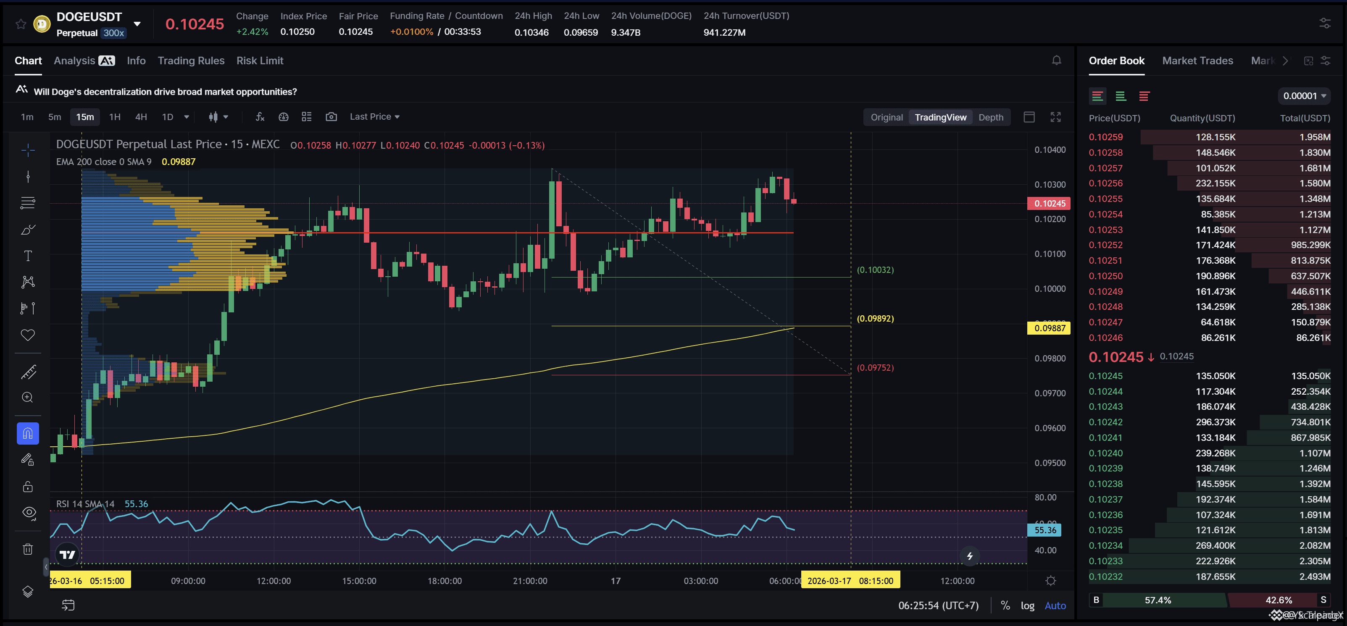Open the timezone 06:25:54 (UTC+7) selector
1347x626 pixels.
pos(938,605)
